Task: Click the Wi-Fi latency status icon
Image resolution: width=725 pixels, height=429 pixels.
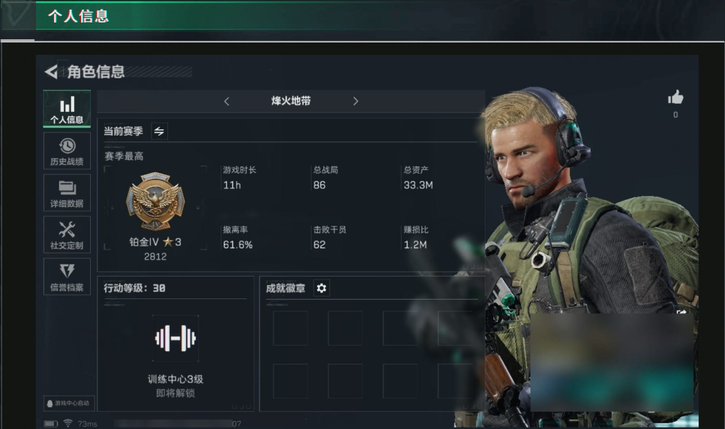Action: point(68,423)
